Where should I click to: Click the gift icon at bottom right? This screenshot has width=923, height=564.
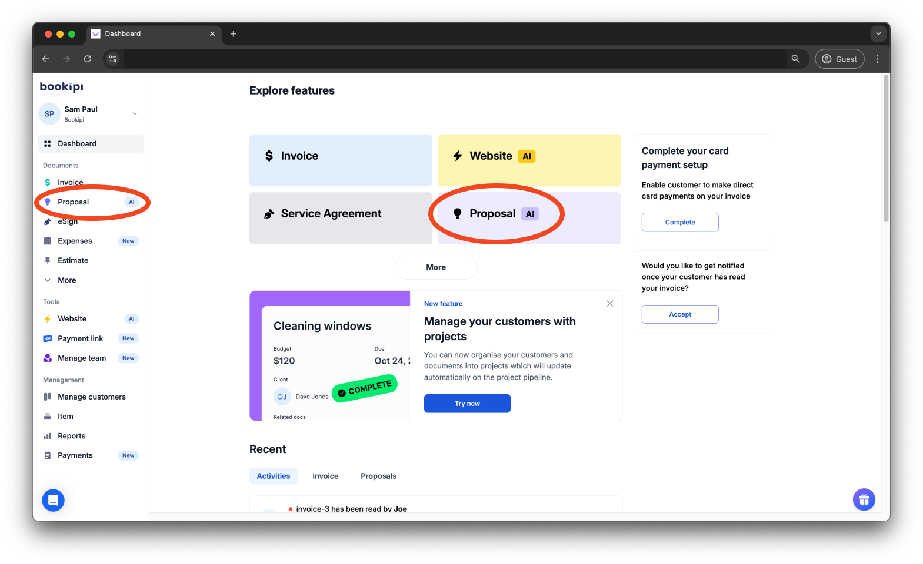(x=864, y=500)
